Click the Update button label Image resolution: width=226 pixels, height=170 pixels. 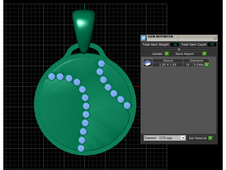[157, 54]
